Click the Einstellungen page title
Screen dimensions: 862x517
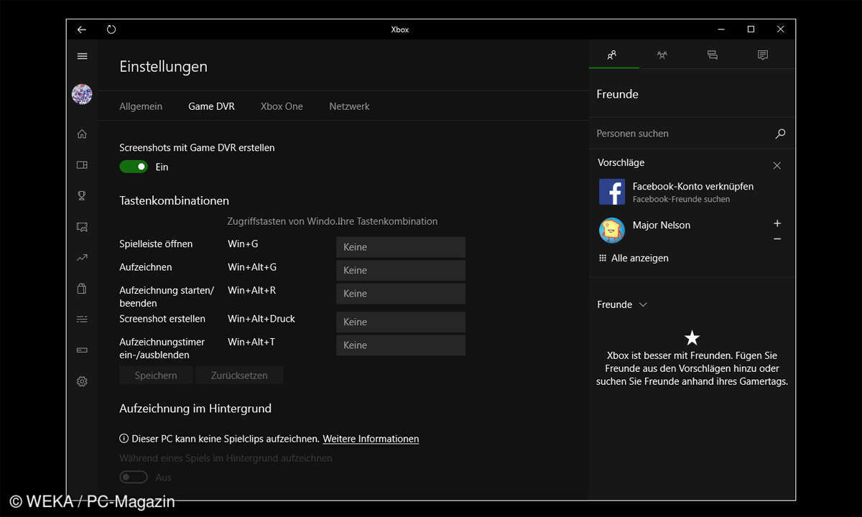(163, 66)
